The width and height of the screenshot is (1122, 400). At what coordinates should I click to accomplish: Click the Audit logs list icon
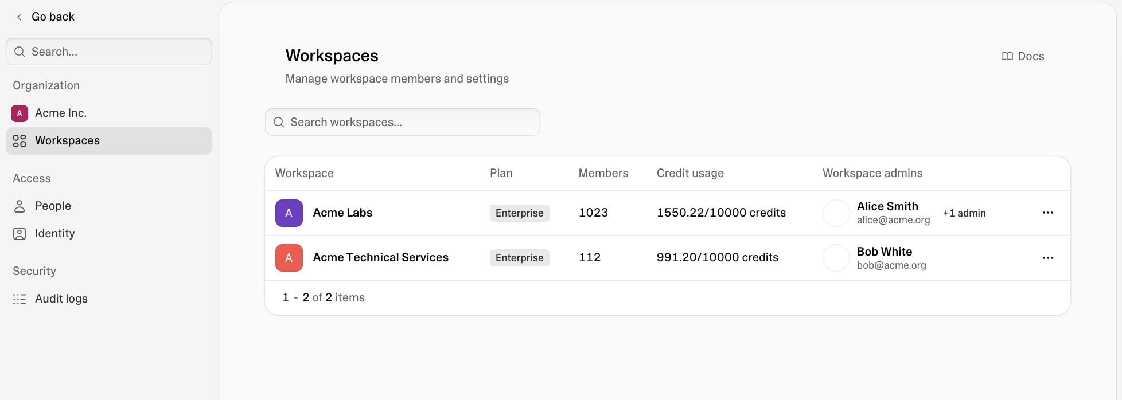point(20,299)
